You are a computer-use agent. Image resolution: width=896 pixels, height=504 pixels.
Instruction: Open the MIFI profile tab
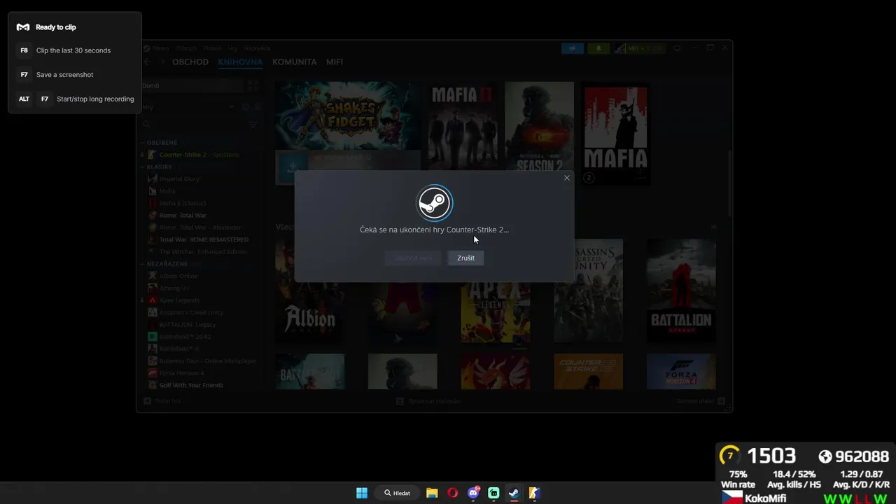pyautogui.click(x=335, y=62)
